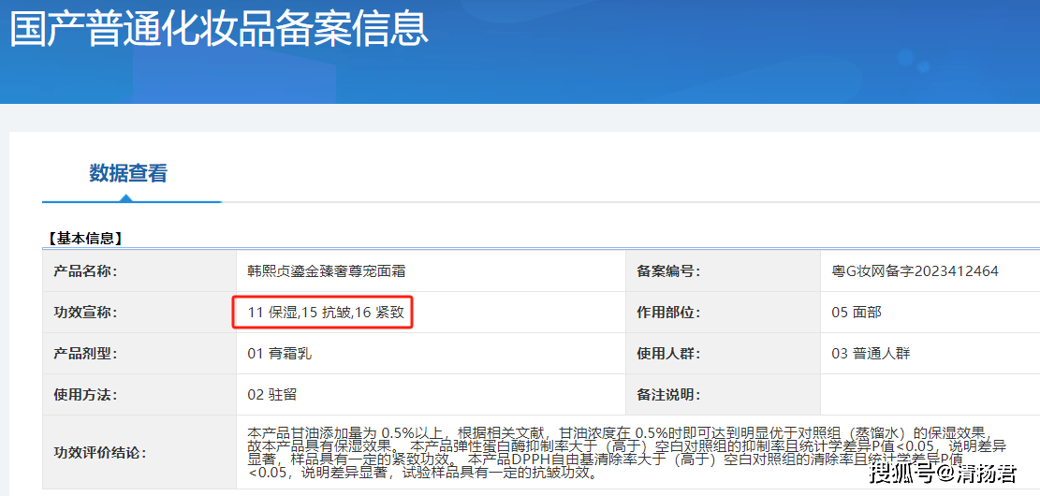
Task: Click the 产品名称 label cell
Action: point(139,271)
